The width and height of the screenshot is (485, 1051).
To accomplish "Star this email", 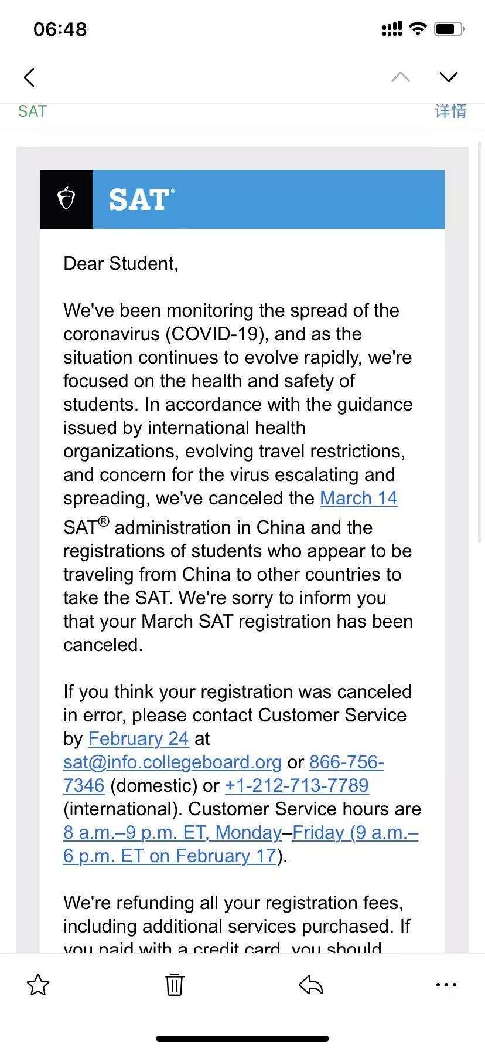I will coord(38,985).
